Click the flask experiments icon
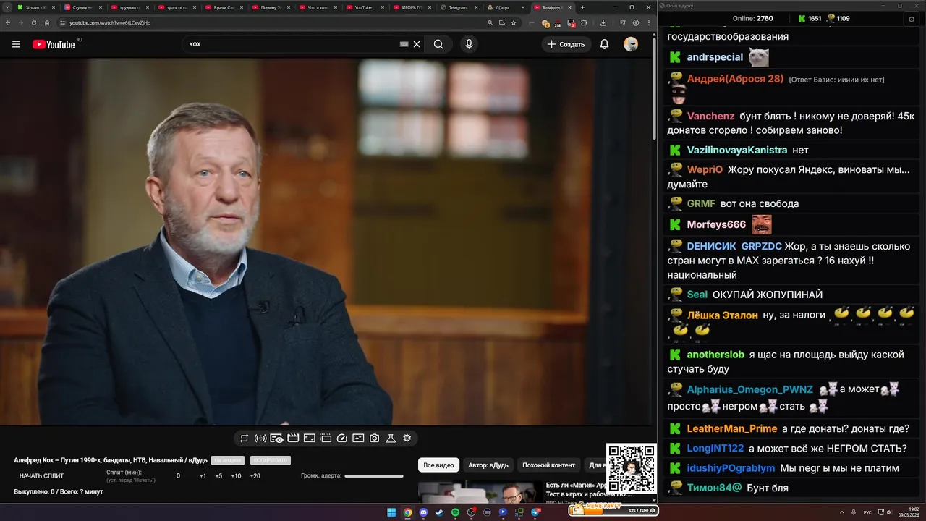926x521 pixels. 391,438
